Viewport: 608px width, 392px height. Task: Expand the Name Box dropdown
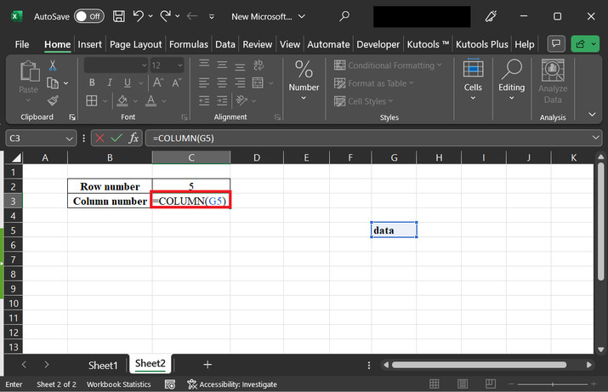tap(69, 139)
